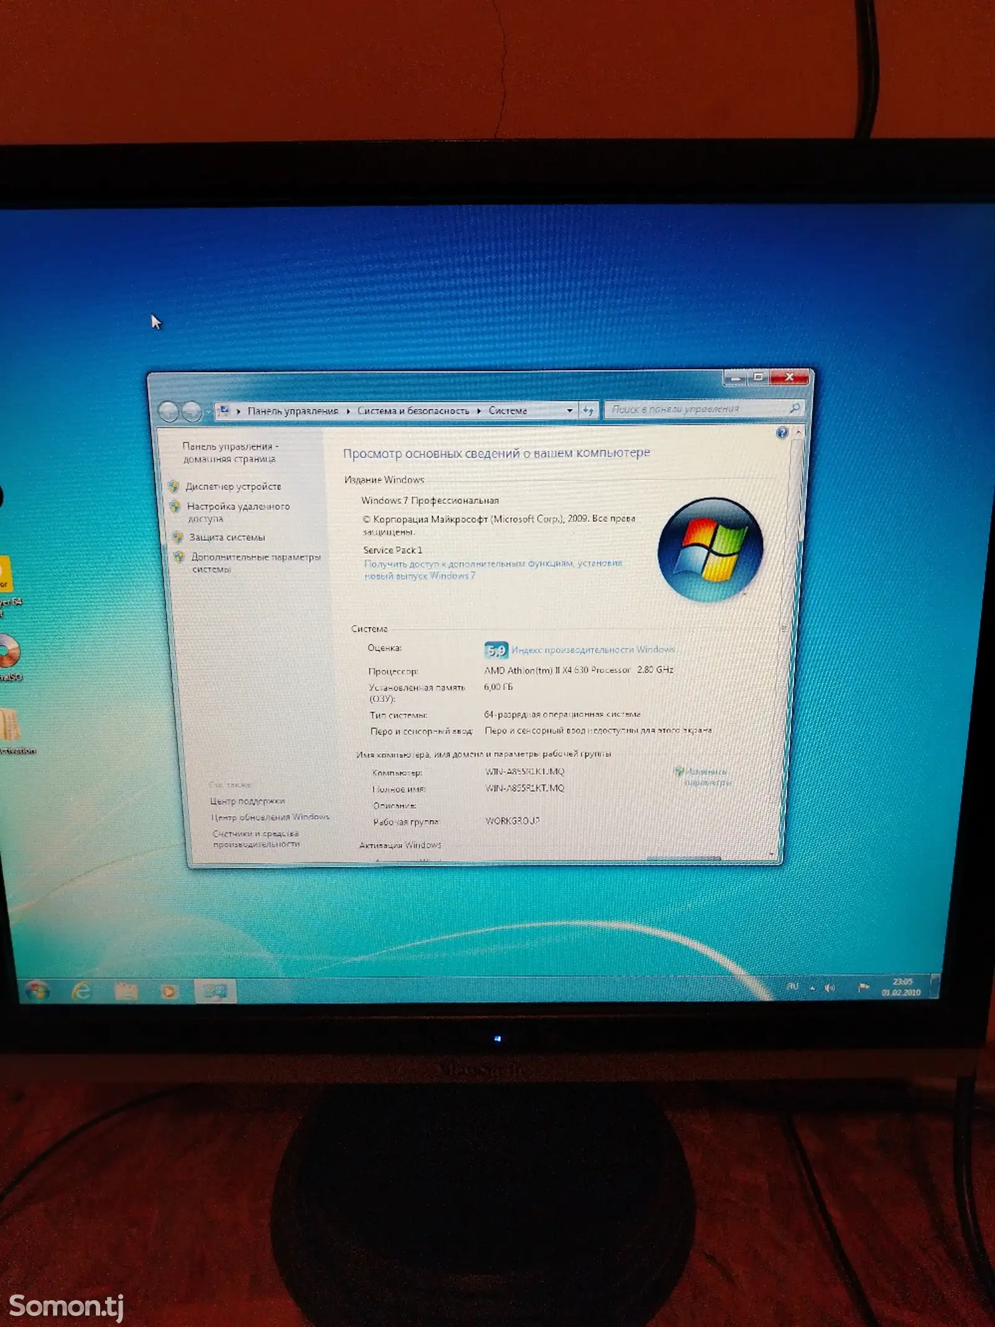This screenshot has height=1327, width=995.
Task: Click the clock showing 23:05
Action: point(902,987)
